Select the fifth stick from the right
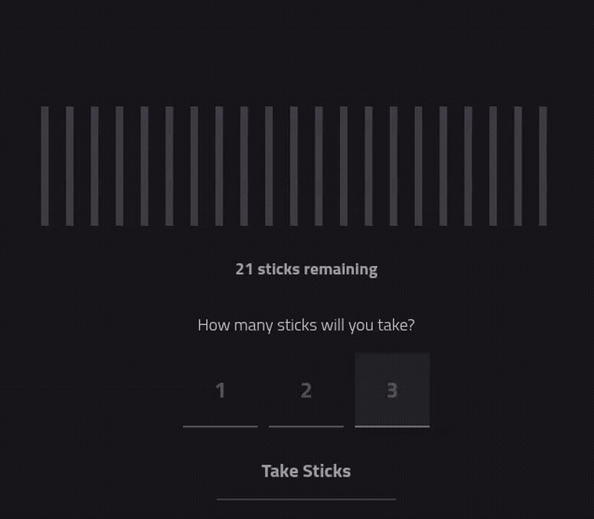 point(443,166)
